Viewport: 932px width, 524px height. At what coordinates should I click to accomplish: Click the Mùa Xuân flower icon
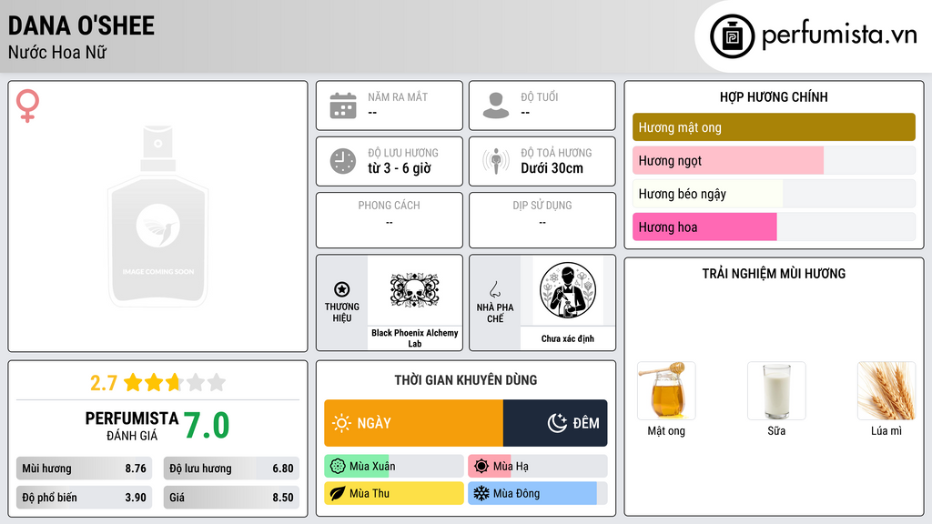(x=337, y=467)
